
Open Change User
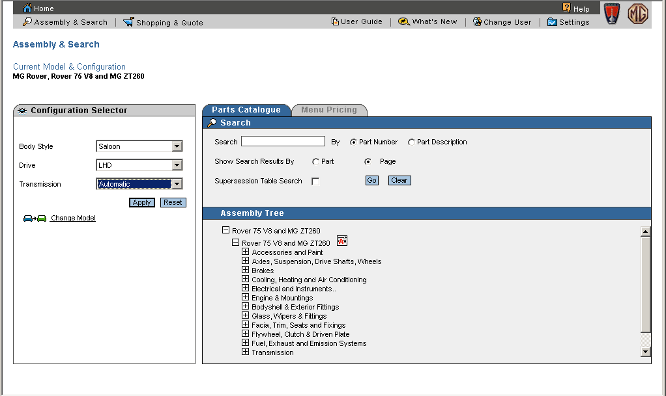pyautogui.click(x=508, y=22)
